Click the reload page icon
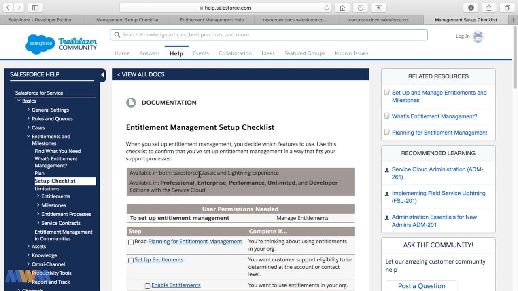The height and width of the screenshot is (291, 518). pos(327,8)
